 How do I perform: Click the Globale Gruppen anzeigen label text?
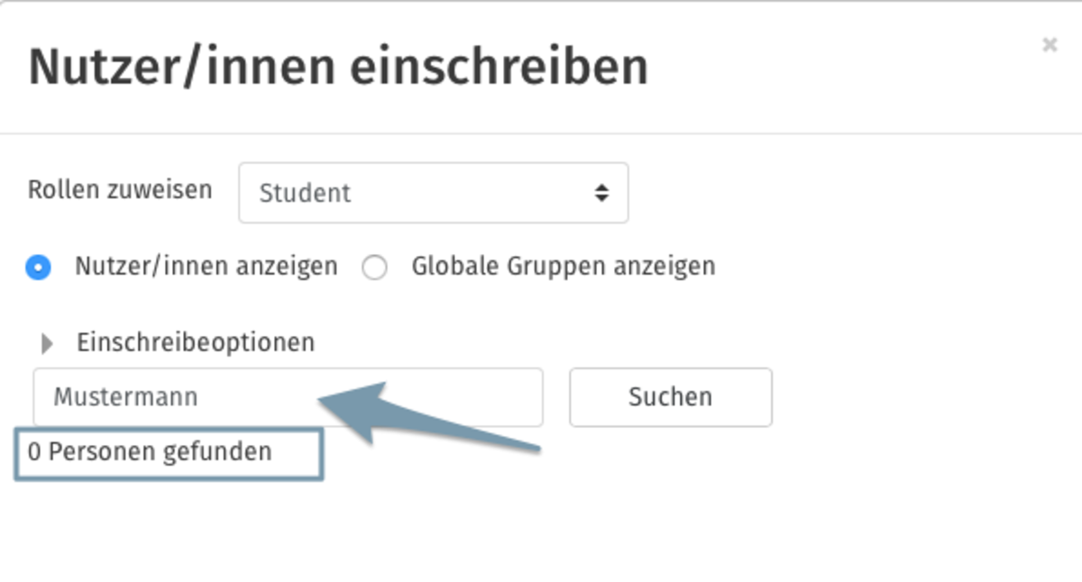coord(563,267)
